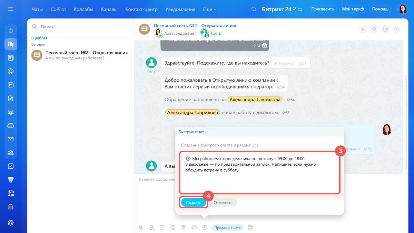The width and height of the screenshot is (414, 233).
Task: Add a participant with the plus icon
Action: (x=363, y=29)
